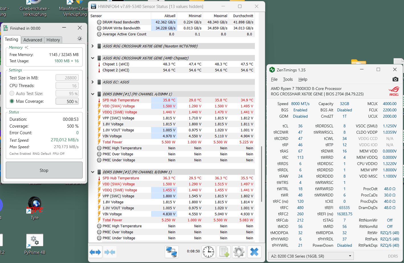404x263 pixels.
Task: Switch to the Advanced tab
Action: tap(33, 40)
